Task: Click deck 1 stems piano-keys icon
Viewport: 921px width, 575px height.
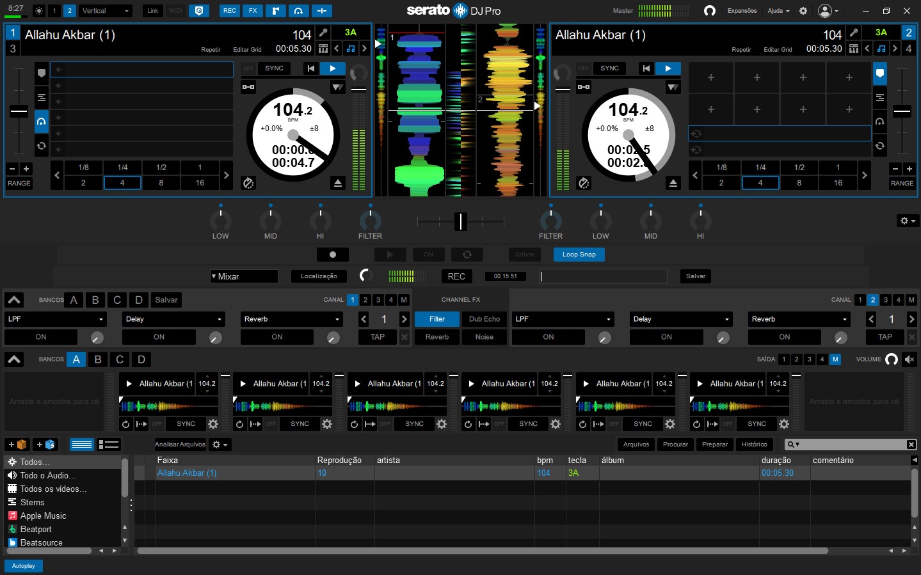Action: 323,49
